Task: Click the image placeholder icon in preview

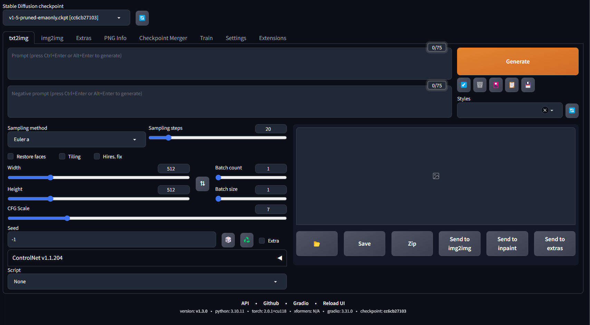Action: [x=436, y=176]
